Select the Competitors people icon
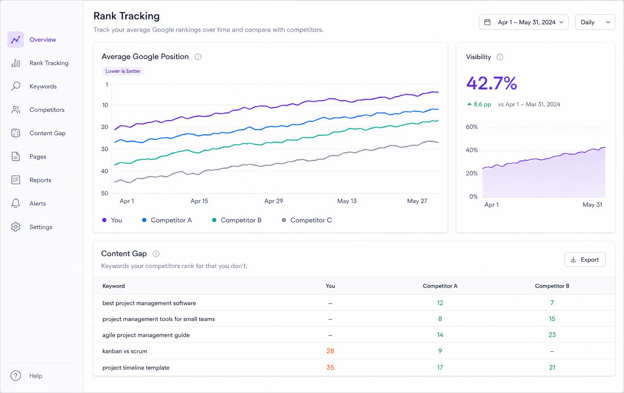The height and width of the screenshot is (393, 624). [x=16, y=110]
